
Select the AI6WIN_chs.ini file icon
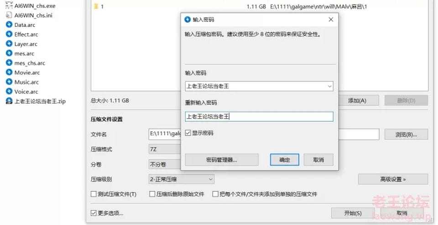[x=9, y=15]
